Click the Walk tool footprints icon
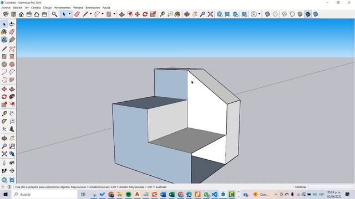 [x=4, y=171]
